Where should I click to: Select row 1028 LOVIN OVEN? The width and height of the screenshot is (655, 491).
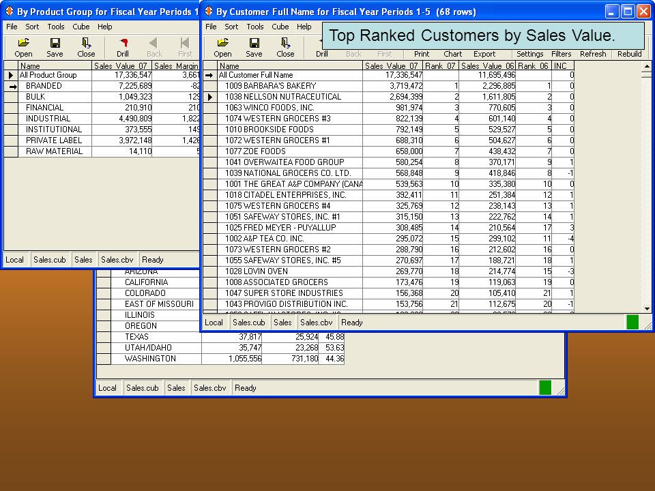(388, 271)
